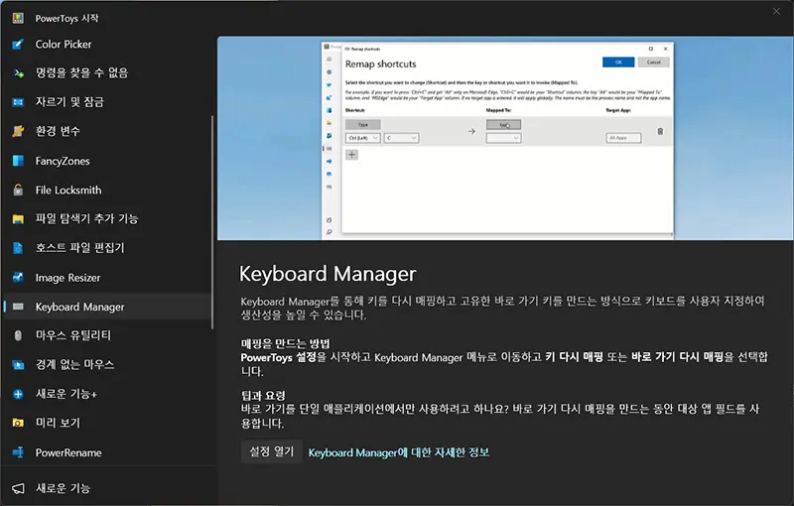Click the FancyZones icon
The height and width of the screenshot is (506, 794).
(x=18, y=161)
